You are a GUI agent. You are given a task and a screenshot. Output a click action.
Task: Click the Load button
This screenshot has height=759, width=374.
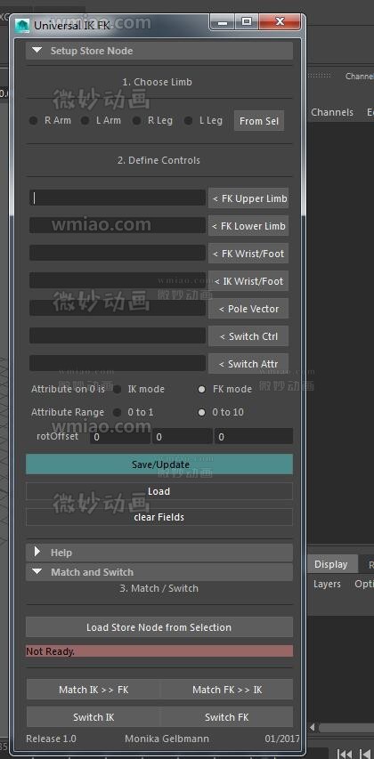click(x=159, y=491)
